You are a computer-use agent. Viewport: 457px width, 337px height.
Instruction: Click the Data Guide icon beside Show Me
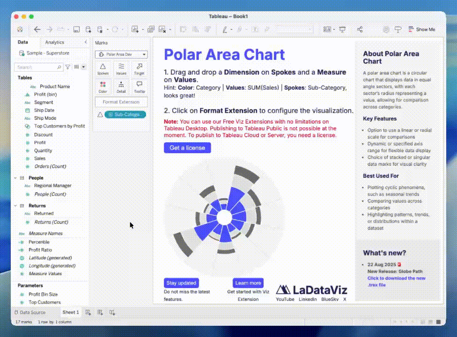[398, 29]
